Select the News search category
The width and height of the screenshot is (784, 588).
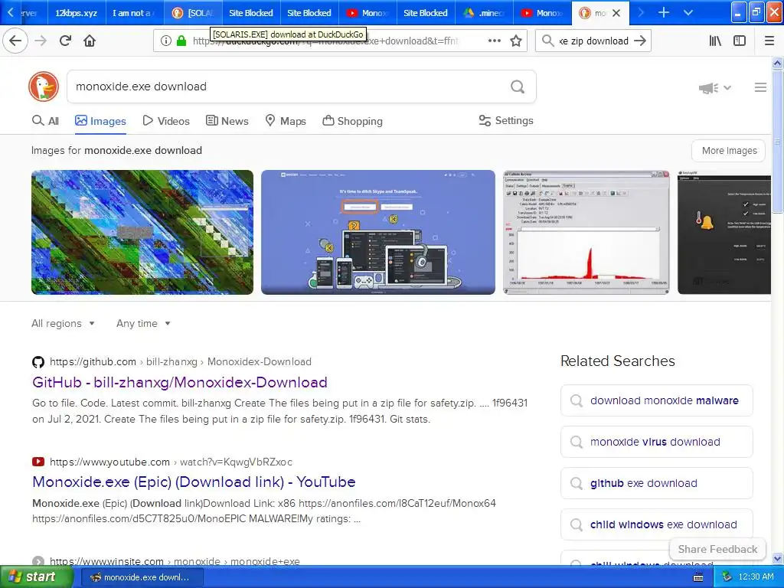click(227, 121)
